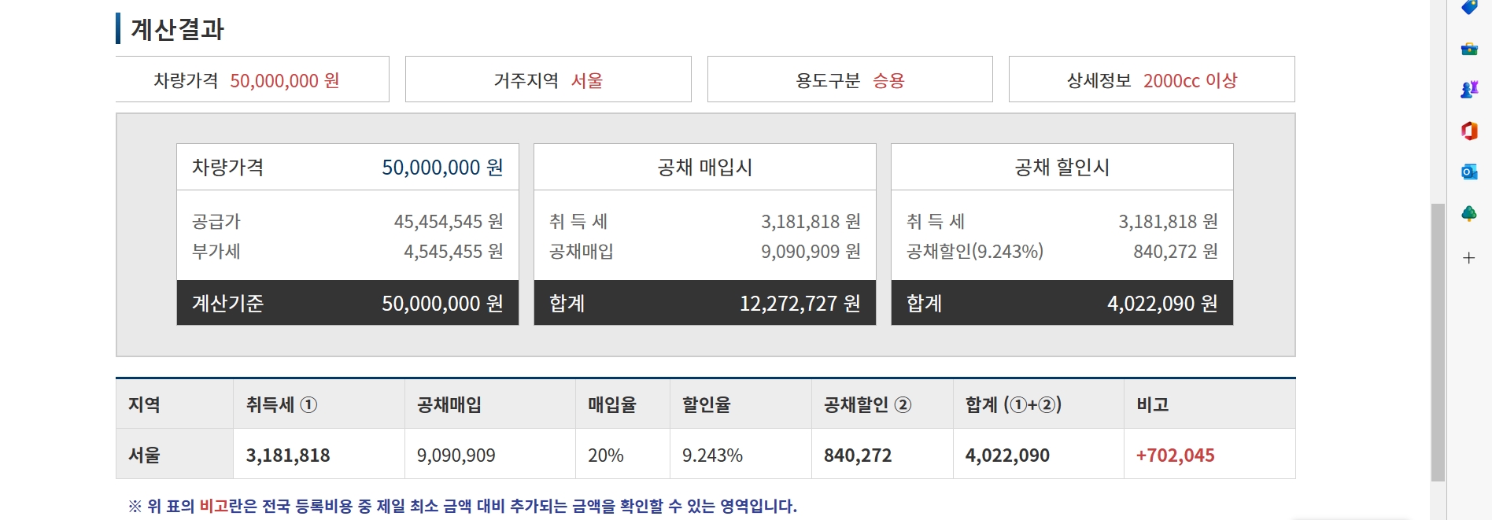The width and height of the screenshot is (1492, 520).
Task: Click table cell 3,181,818
Action: pos(319,455)
